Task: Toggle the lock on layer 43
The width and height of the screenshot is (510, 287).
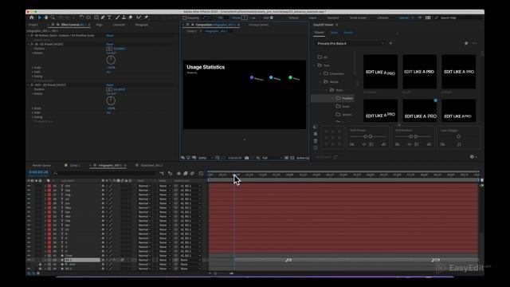Action: pyautogui.click(x=41, y=265)
